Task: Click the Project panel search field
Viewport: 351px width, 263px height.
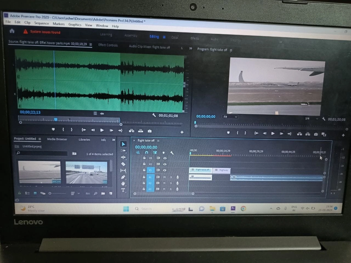Action: [42, 153]
